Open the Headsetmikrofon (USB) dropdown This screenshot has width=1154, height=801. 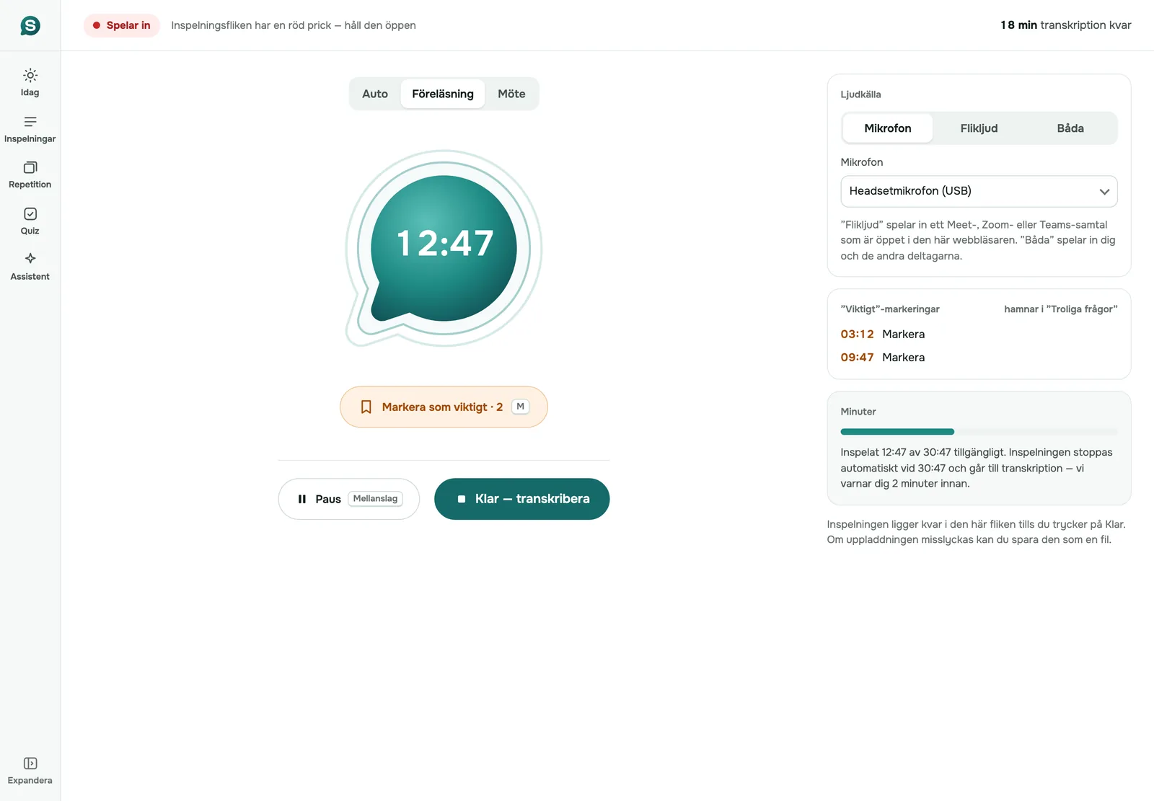(979, 191)
